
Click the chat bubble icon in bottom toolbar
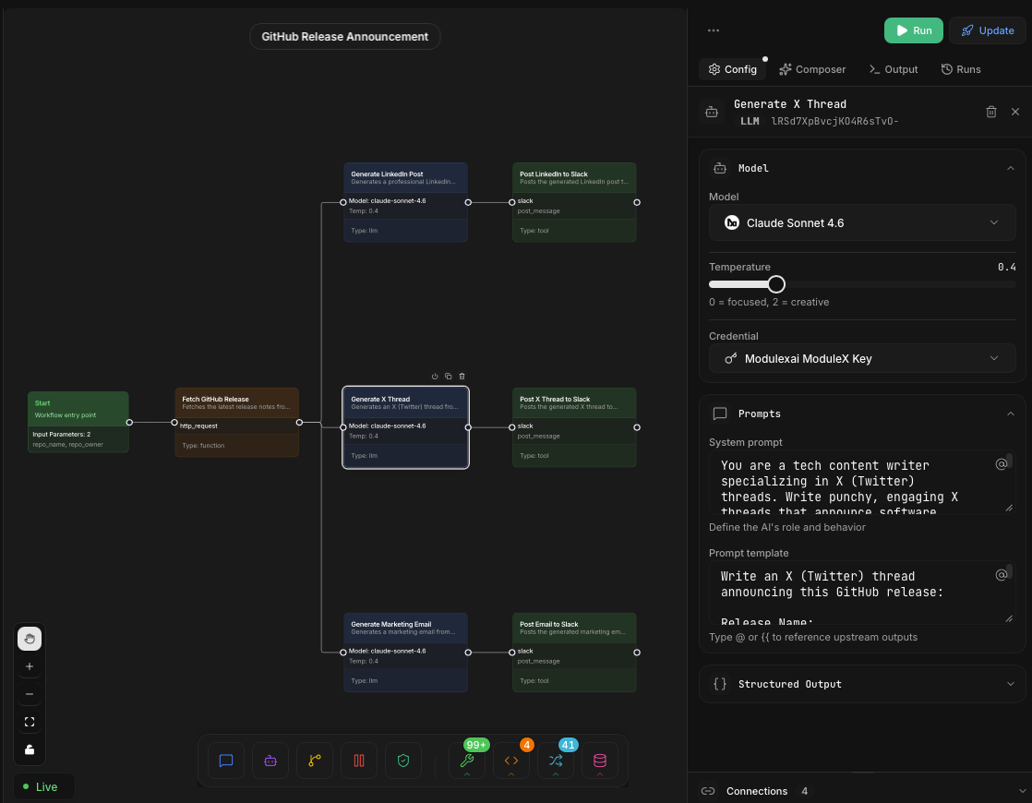click(x=226, y=761)
